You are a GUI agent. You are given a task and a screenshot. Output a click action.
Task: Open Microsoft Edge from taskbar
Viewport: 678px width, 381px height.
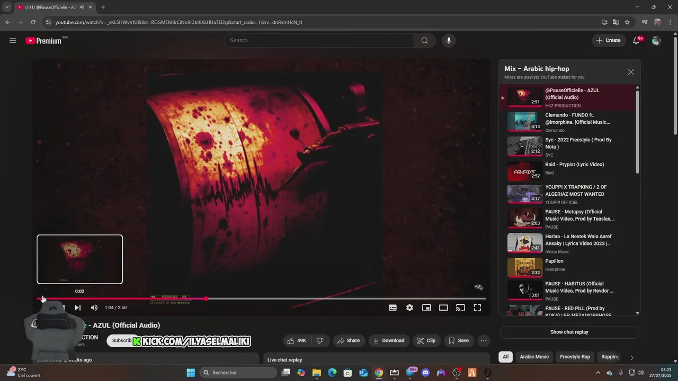[332, 373]
